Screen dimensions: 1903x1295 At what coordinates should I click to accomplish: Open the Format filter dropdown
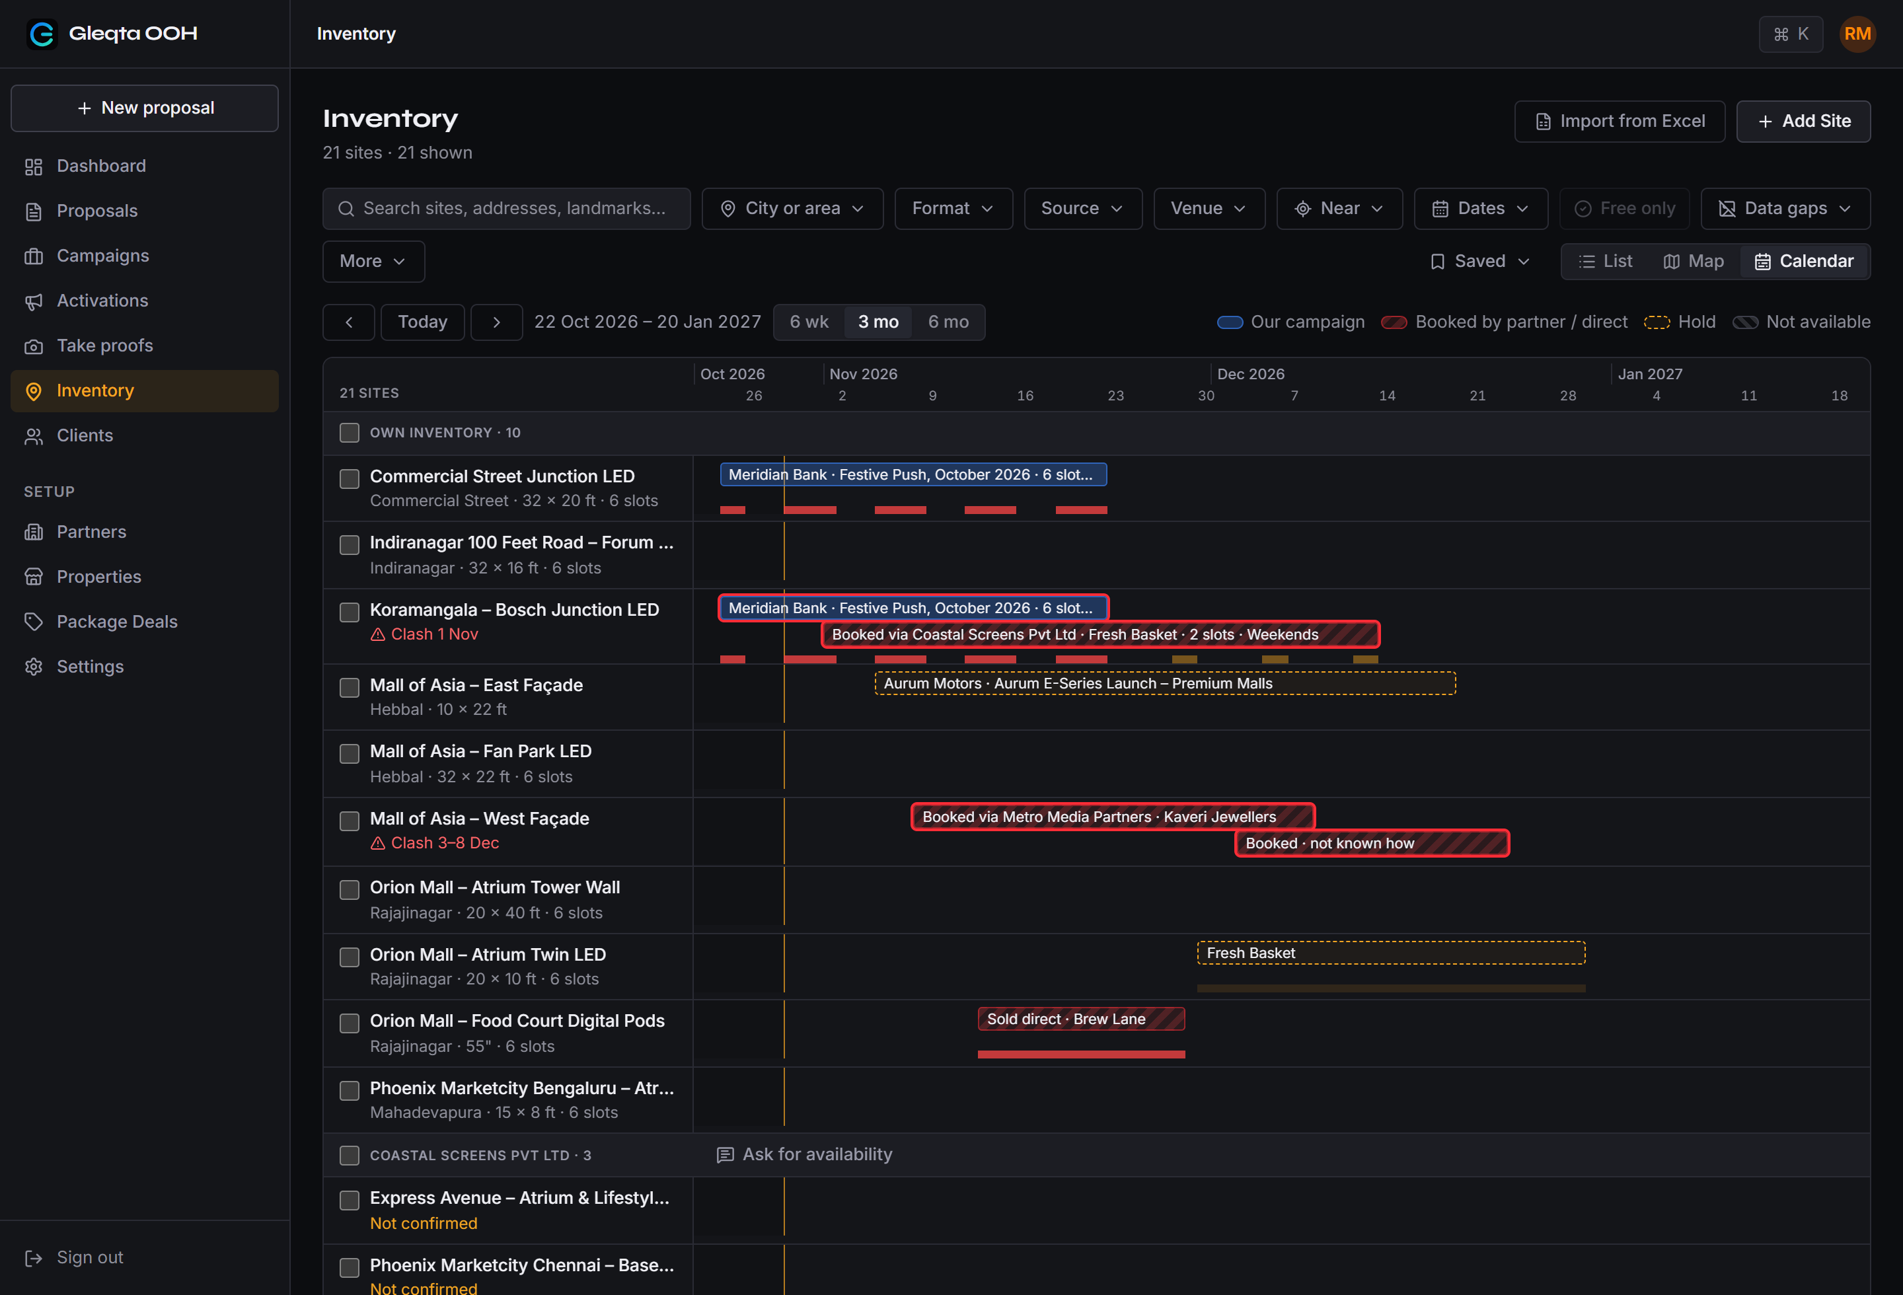[x=953, y=209]
